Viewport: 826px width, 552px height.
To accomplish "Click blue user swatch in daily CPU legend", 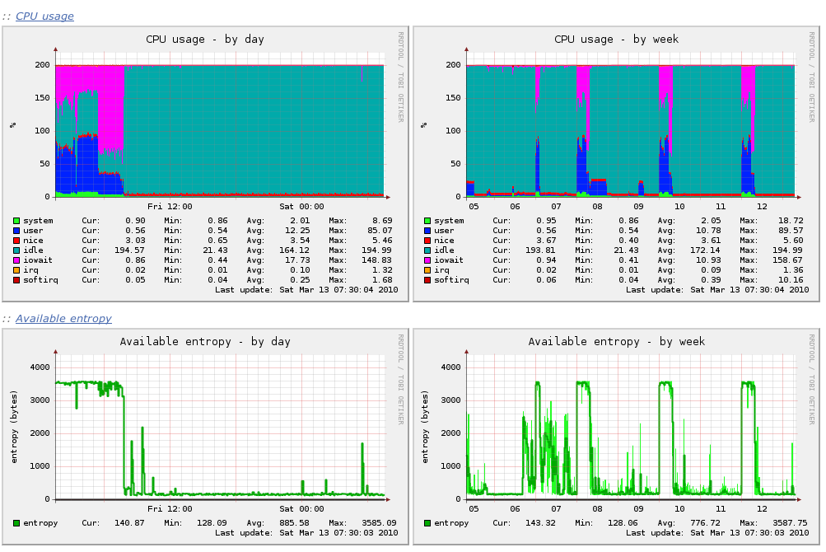I will coord(16,231).
